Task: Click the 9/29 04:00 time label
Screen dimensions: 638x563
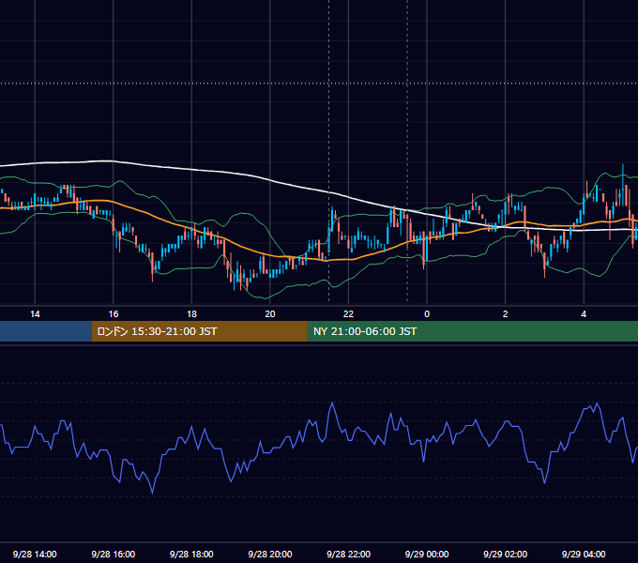Action: tap(584, 554)
